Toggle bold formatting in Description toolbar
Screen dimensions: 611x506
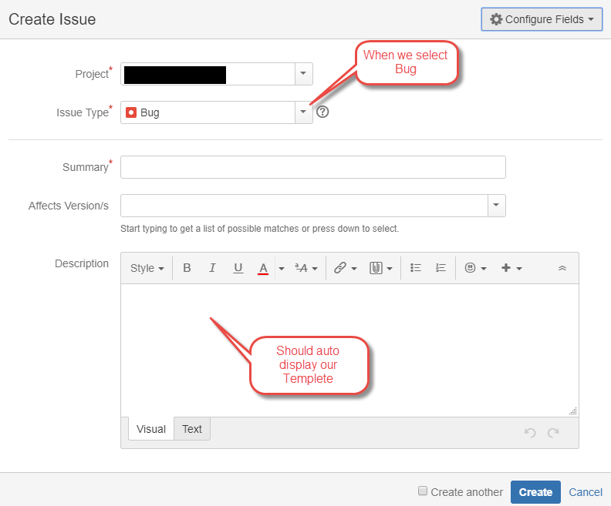pos(187,268)
